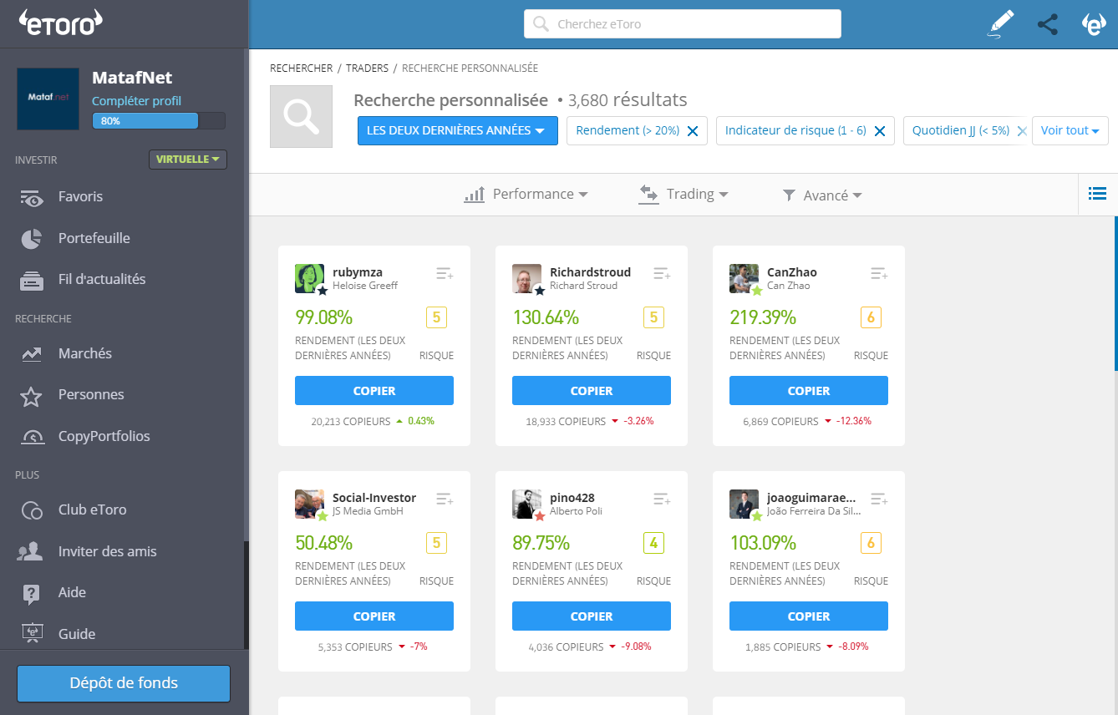Open CanZhao avatar thumbnail
The height and width of the screenshot is (715, 1118).
pos(744,278)
